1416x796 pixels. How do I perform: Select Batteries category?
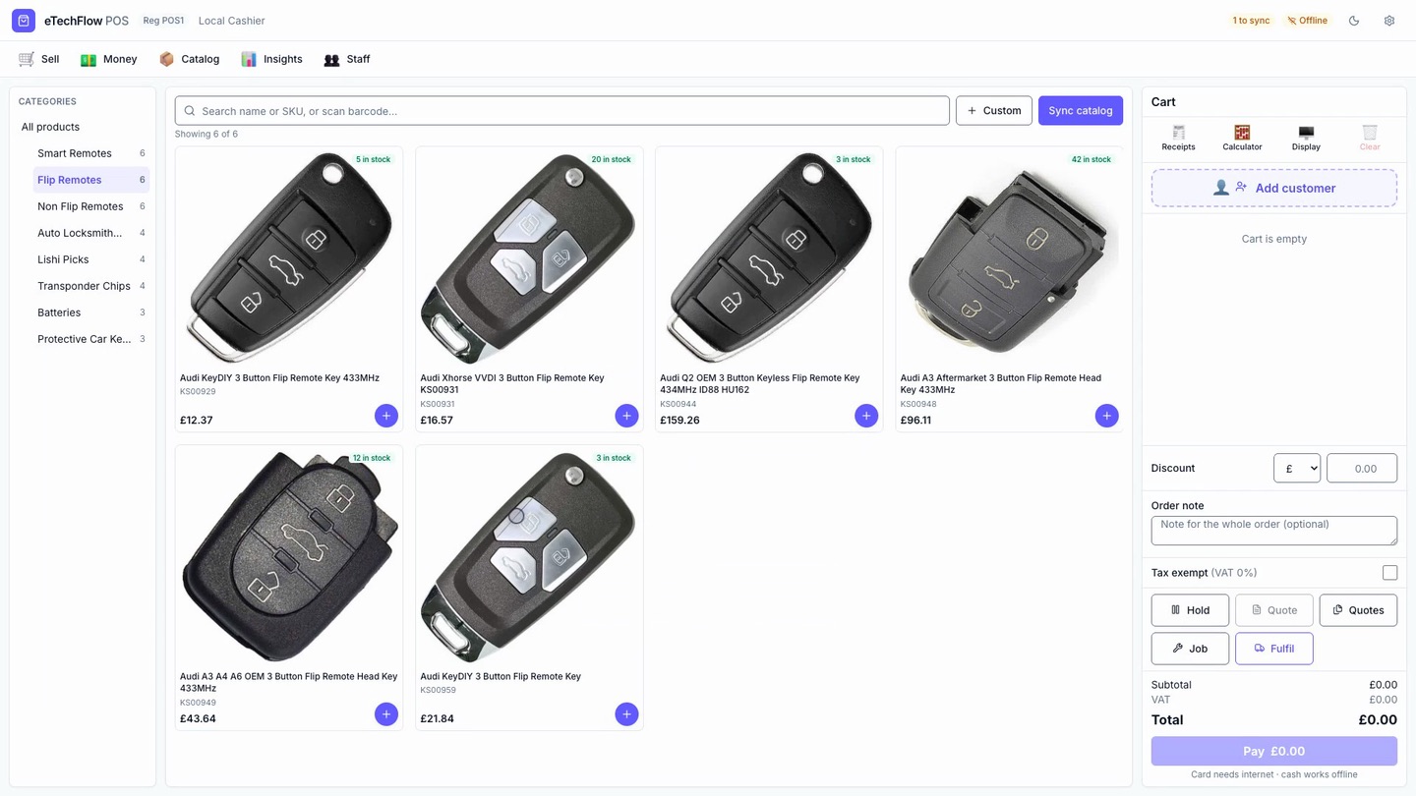point(90,313)
